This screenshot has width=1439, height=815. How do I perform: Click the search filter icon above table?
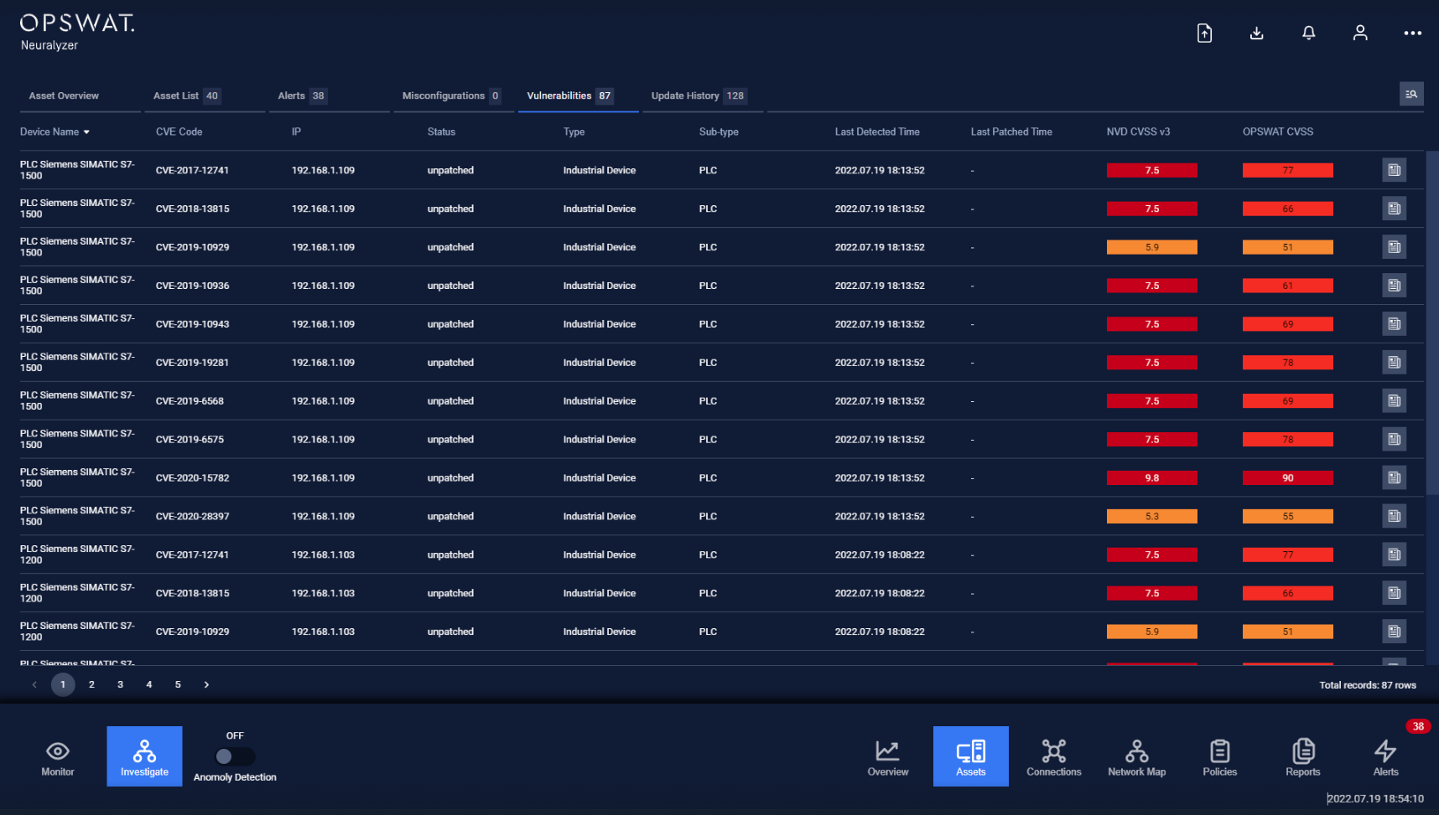(x=1411, y=94)
